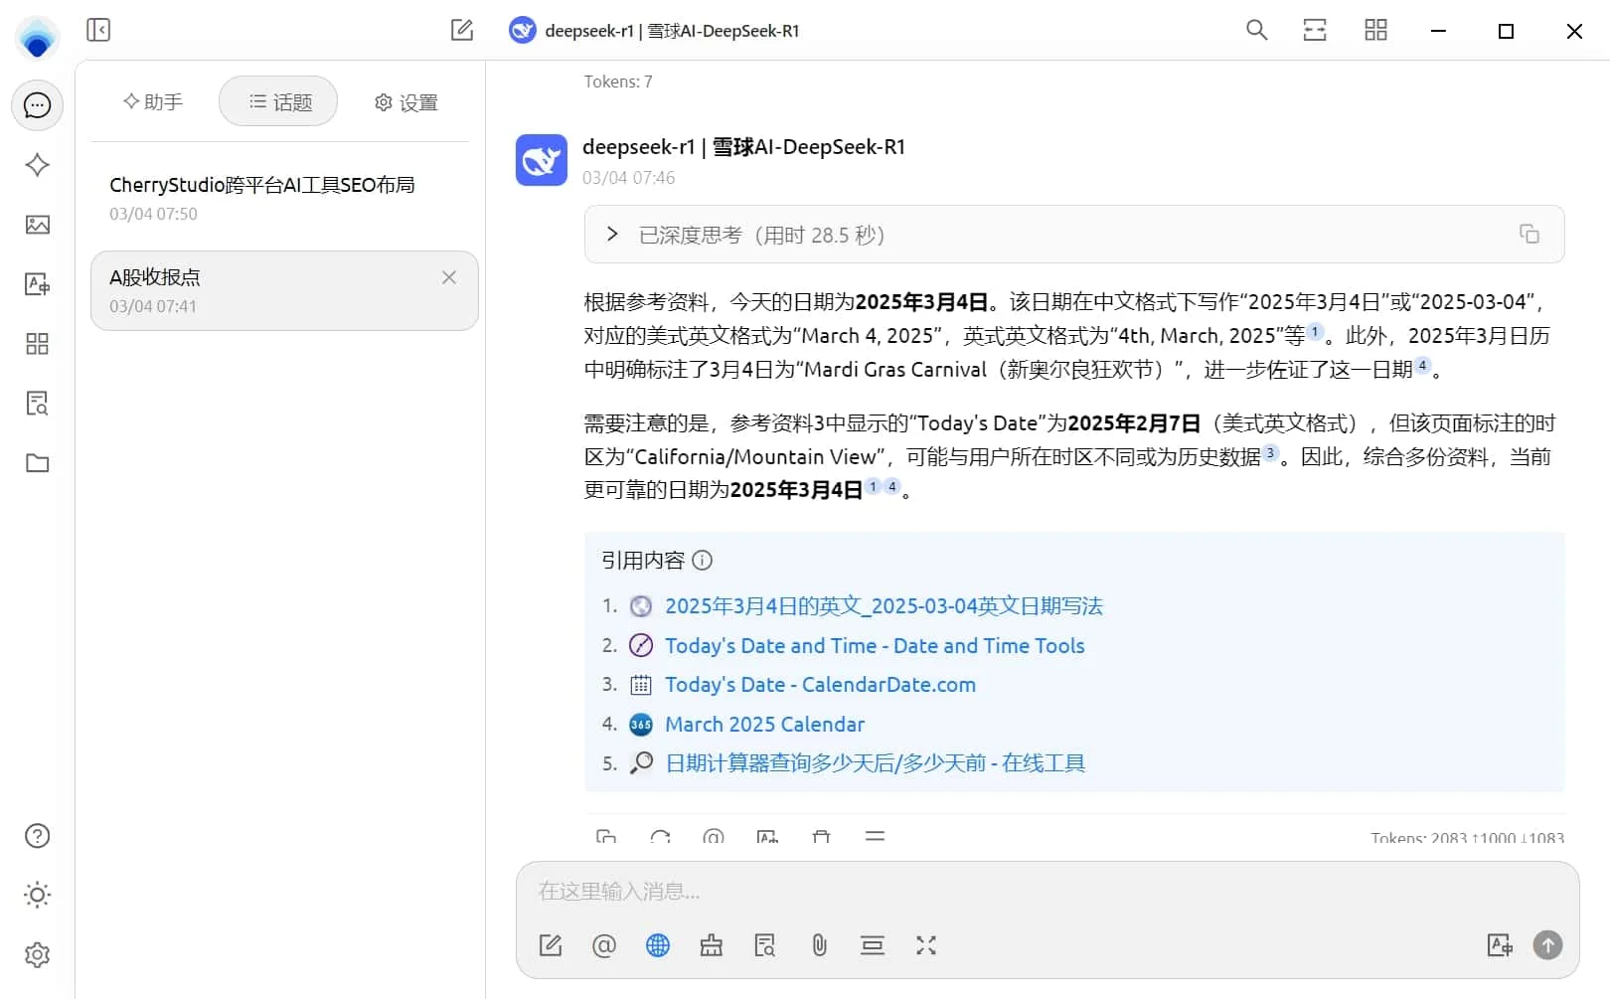The height and width of the screenshot is (999, 1610).
Task: Open the files folder sidebar icon
Action: 37,463
